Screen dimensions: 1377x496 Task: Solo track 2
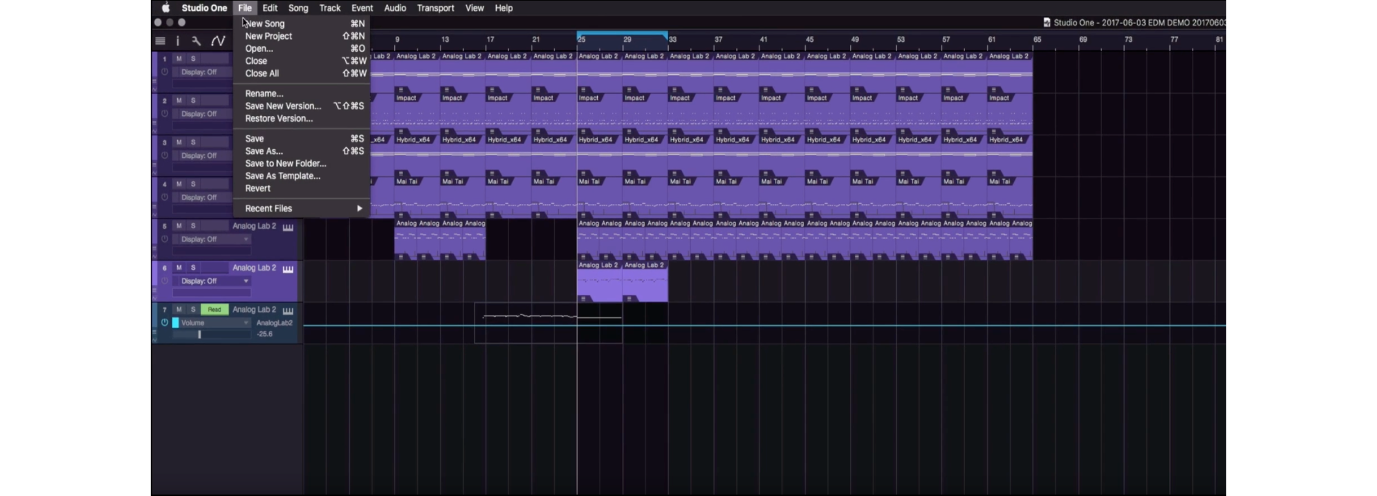[193, 100]
